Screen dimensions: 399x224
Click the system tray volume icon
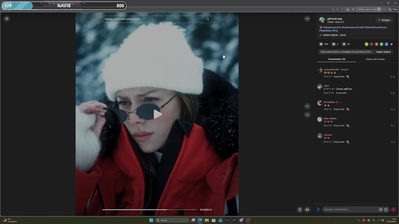[382, 220]
